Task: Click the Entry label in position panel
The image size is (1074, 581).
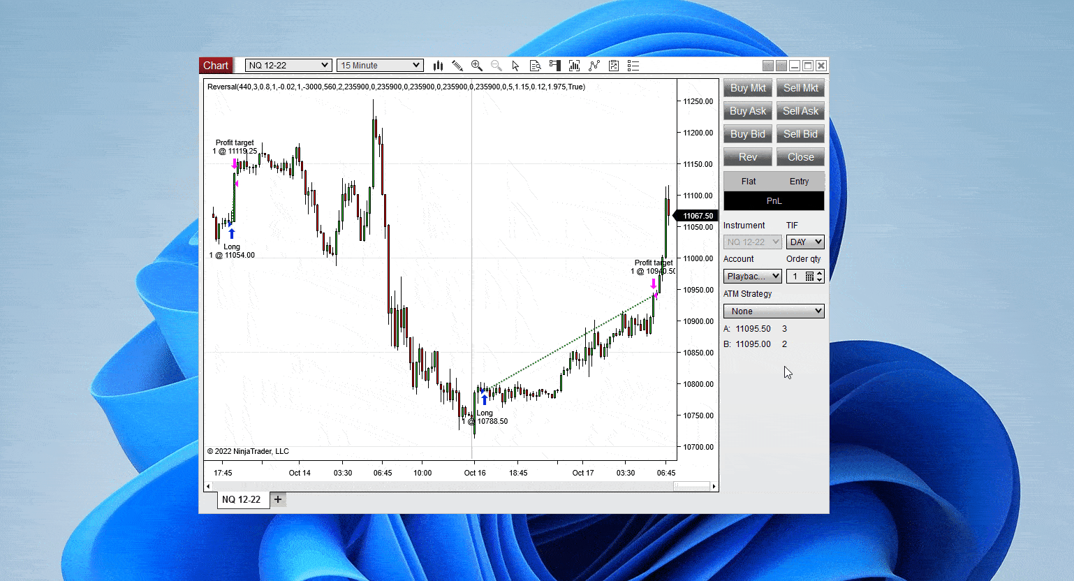Action: tap(799, 182)
